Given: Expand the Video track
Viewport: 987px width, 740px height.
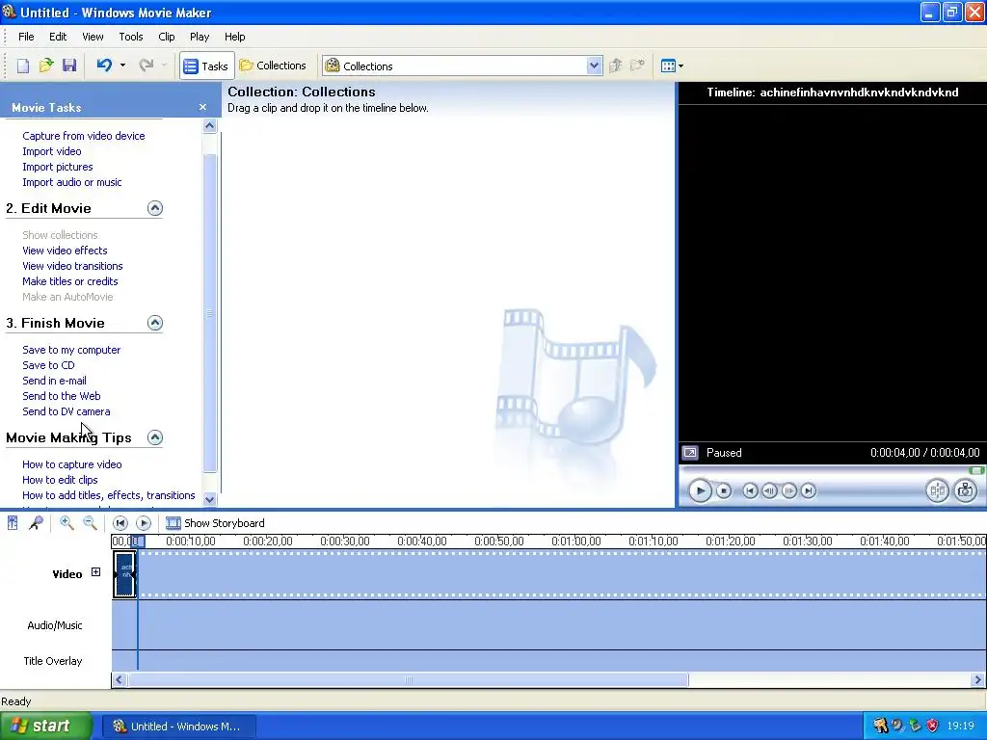Looking at the screenshot, I should coord(95,572).
